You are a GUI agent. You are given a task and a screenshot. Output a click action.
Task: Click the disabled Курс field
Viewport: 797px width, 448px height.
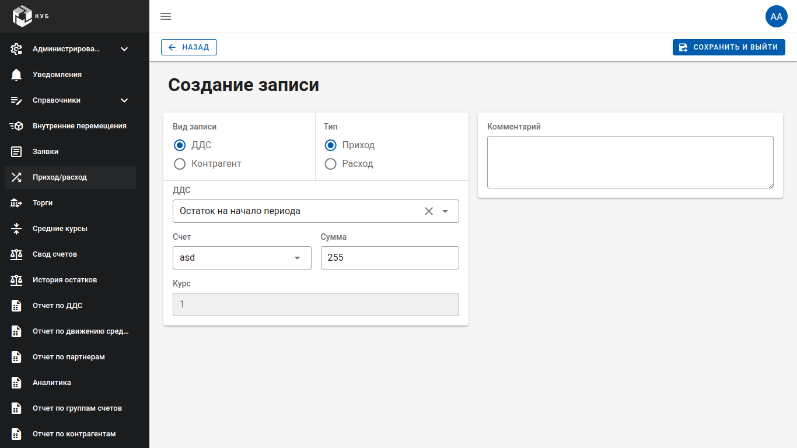click(x=316, y=304)
